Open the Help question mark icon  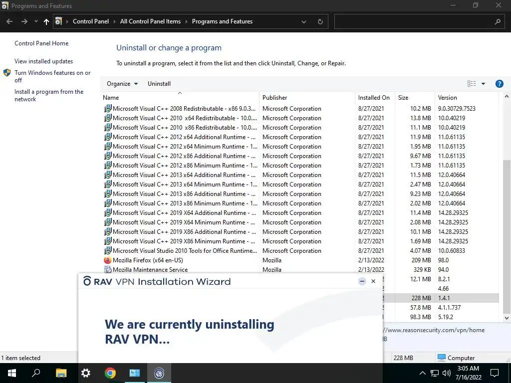pyautogui.click(x=499, y=84)
